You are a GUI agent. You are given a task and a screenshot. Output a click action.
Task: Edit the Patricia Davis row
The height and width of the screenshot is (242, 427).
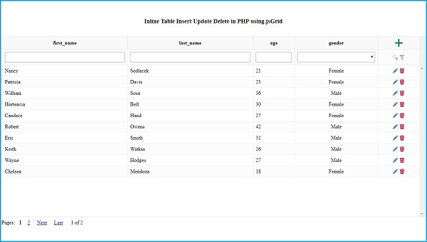point(395,82)
